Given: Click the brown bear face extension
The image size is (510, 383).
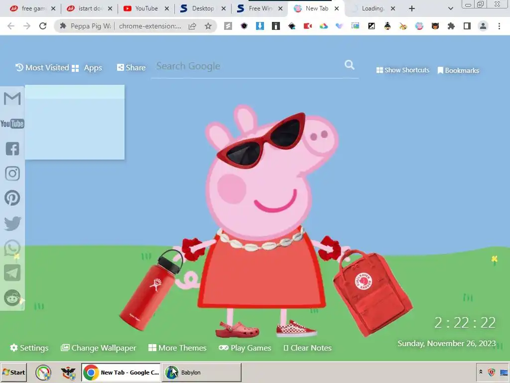Looking at the screenshot, I should tap(435, 26).
